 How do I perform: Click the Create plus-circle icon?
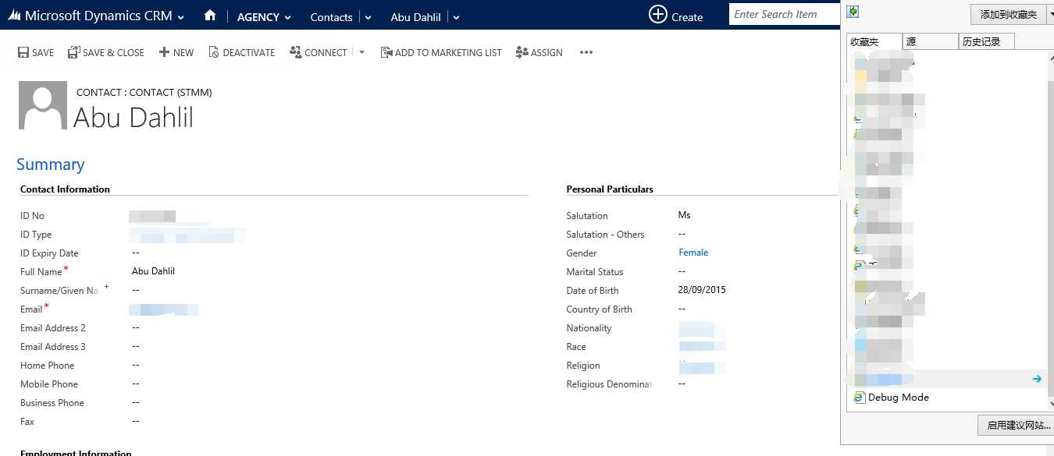tap(658, 15)
